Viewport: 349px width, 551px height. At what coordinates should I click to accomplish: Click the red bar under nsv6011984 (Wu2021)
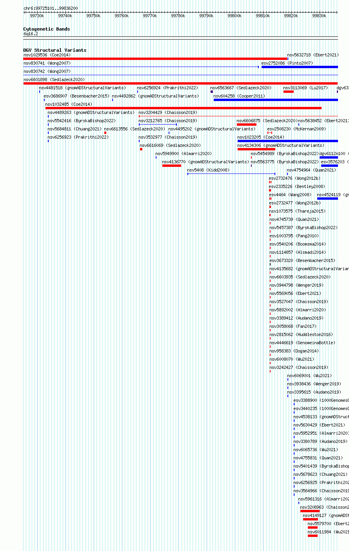click(313, 536)
